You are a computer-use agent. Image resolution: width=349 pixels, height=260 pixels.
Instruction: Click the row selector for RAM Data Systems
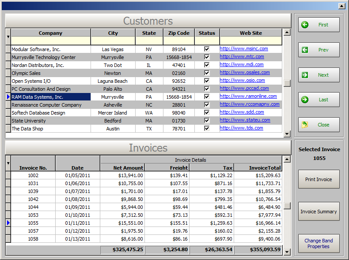(x=8, y=97)
